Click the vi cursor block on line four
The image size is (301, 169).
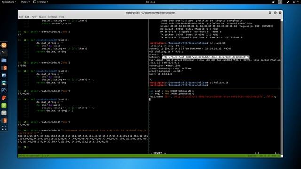150,100
